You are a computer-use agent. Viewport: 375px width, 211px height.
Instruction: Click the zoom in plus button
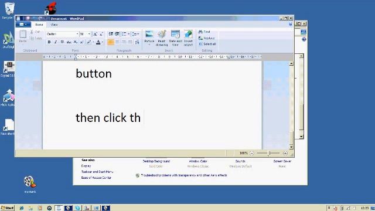click(x=285, y=153)
